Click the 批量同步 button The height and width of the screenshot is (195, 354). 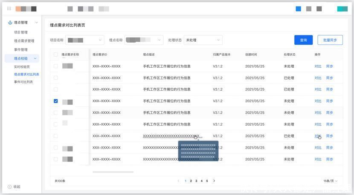[330, 40]
